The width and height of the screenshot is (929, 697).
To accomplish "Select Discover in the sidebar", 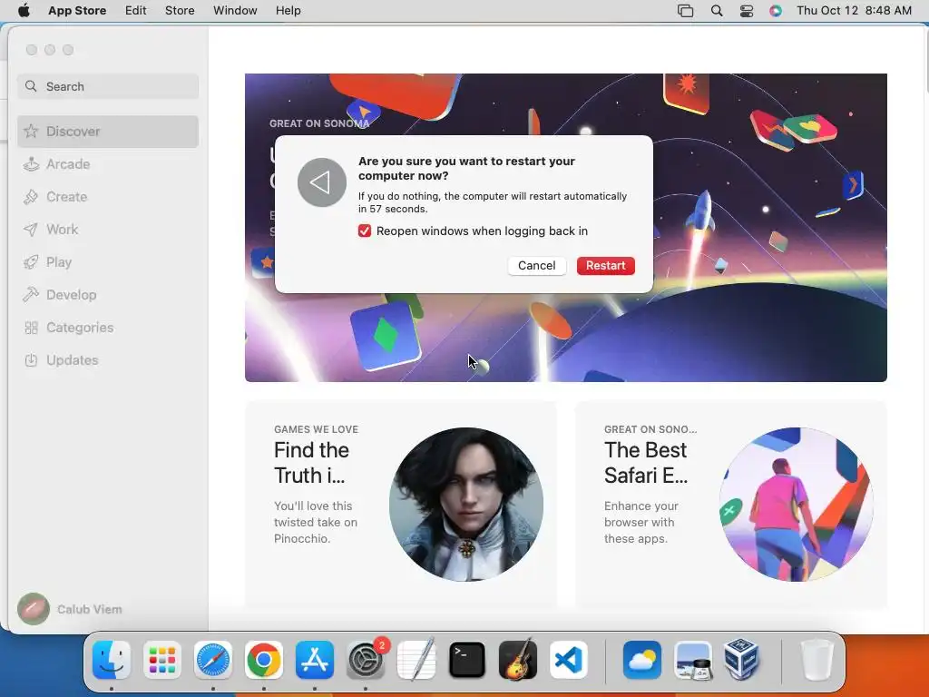I will 108,132.
